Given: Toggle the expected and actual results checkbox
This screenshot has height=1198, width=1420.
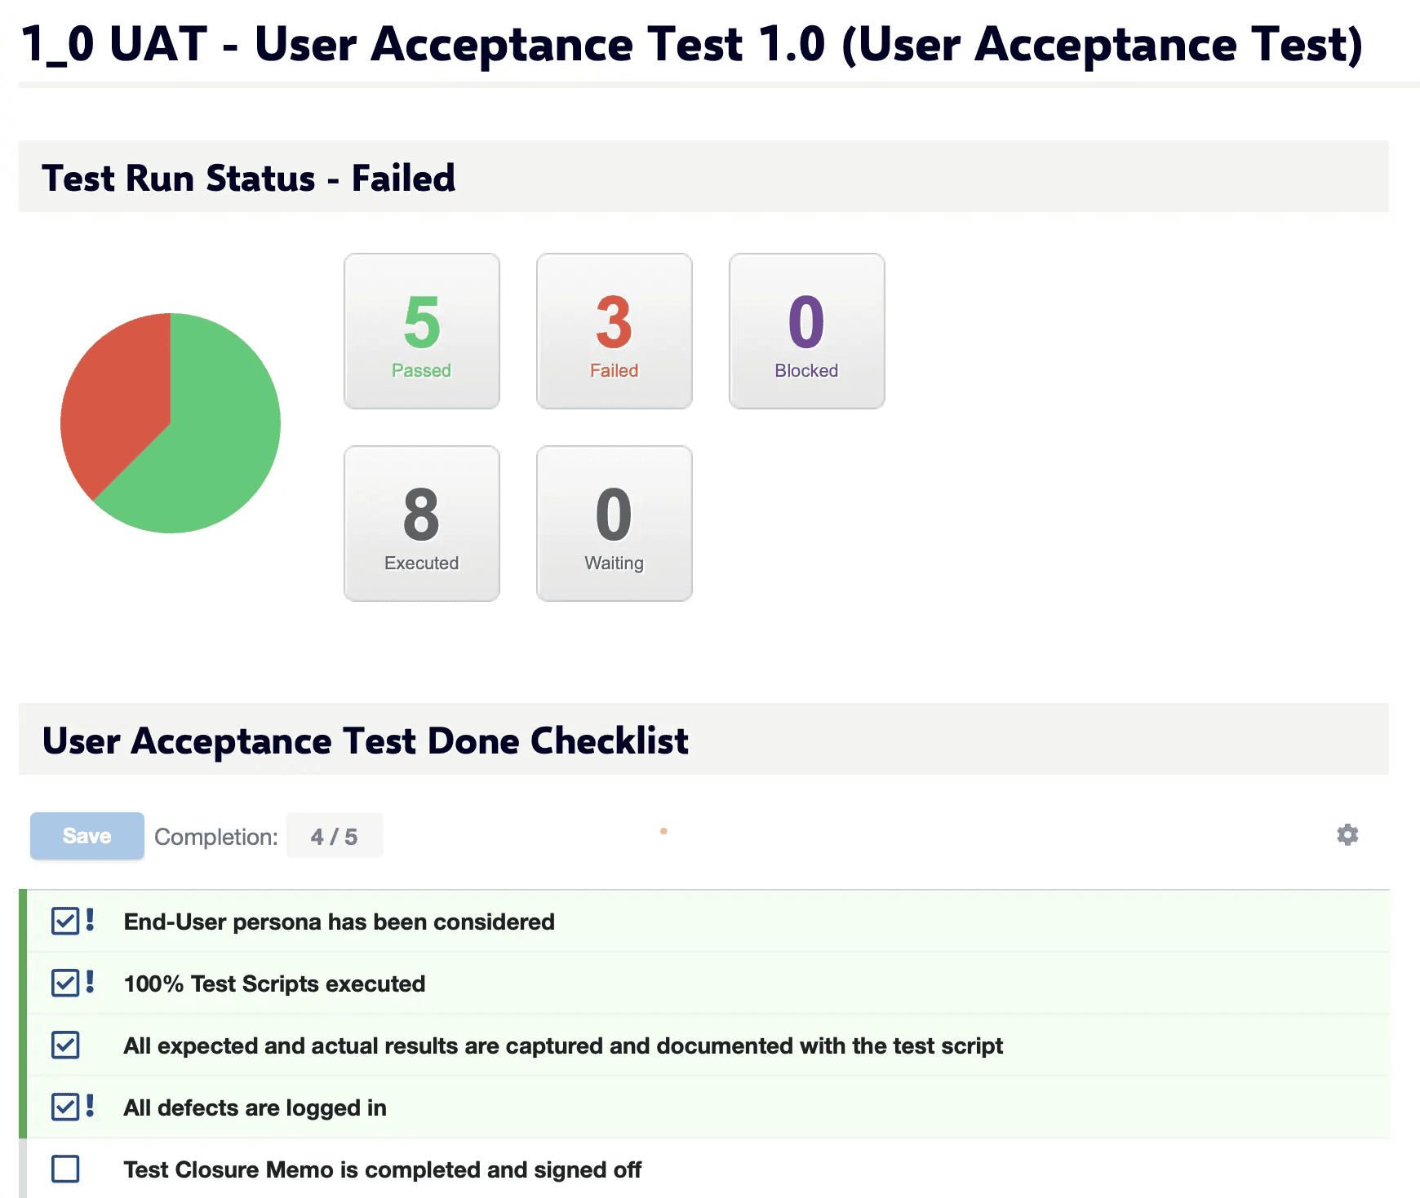Looking at the screenshot, I should [x=65, y=1045].
